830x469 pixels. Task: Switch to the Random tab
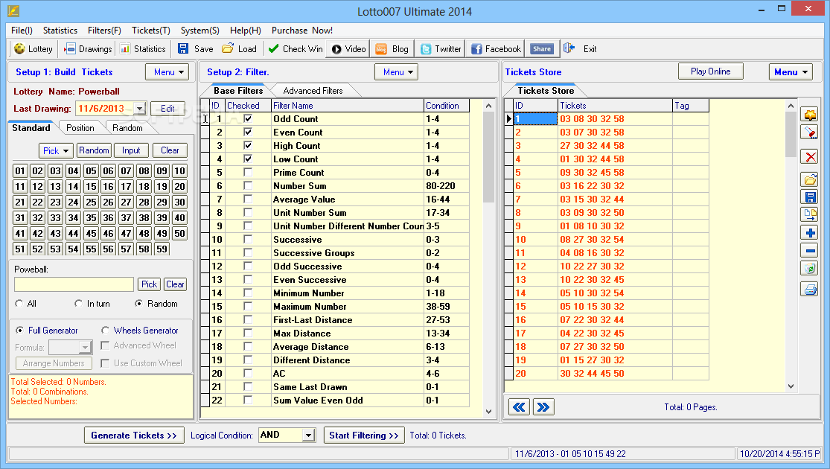(x=127, y=128)
